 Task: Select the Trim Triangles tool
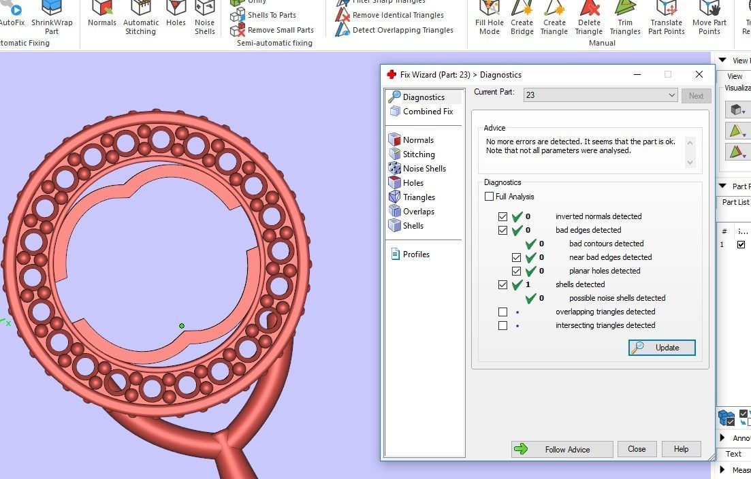625,18
